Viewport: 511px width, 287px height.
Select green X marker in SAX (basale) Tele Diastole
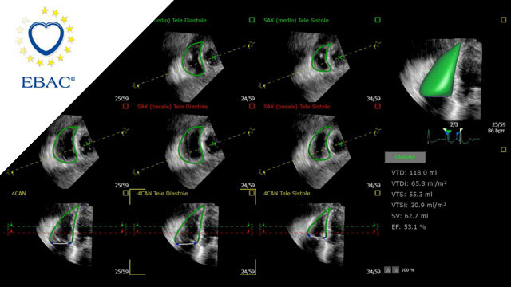coord(214,143)
